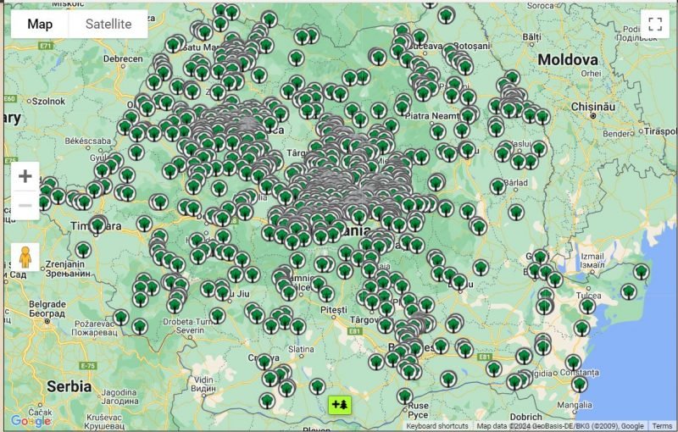Select tree marker above Mangalia label

pyautogui.click(x=580, y=384)
